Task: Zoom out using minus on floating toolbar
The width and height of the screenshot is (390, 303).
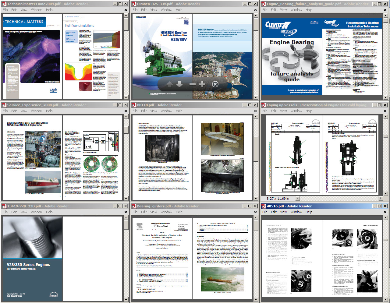Action: [x=193, y=84]
